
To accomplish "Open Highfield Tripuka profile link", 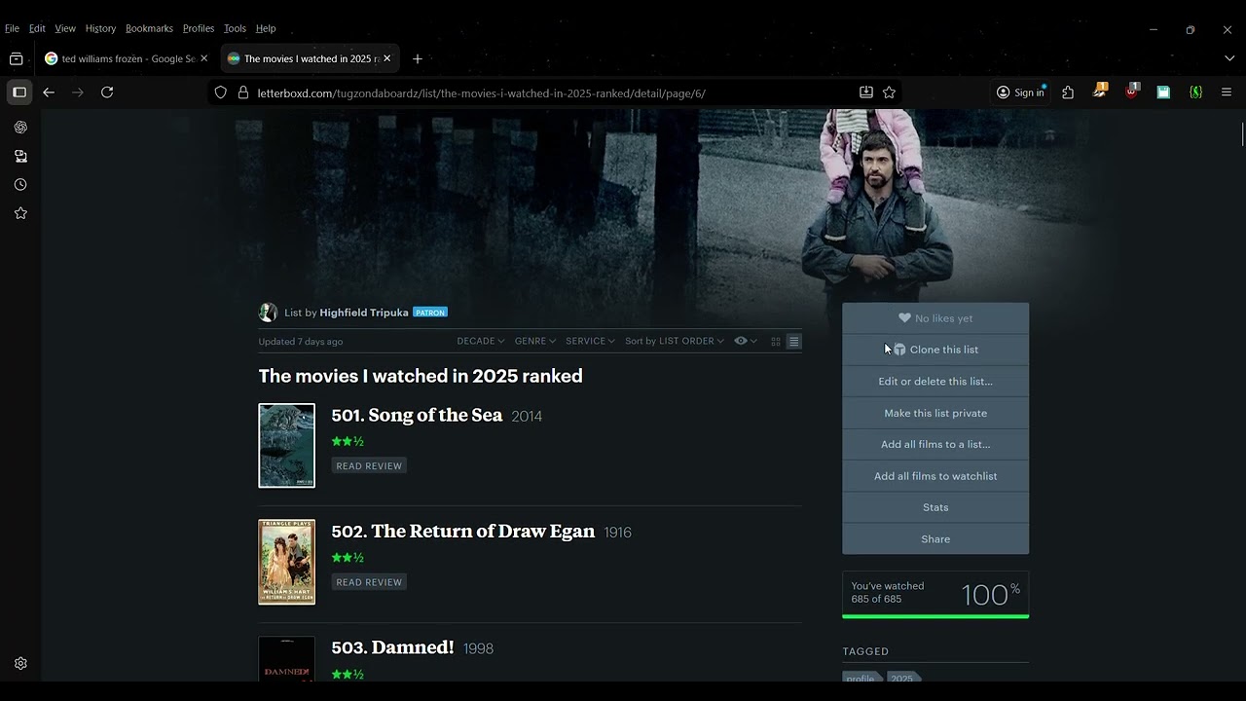I will pos(364,313).
